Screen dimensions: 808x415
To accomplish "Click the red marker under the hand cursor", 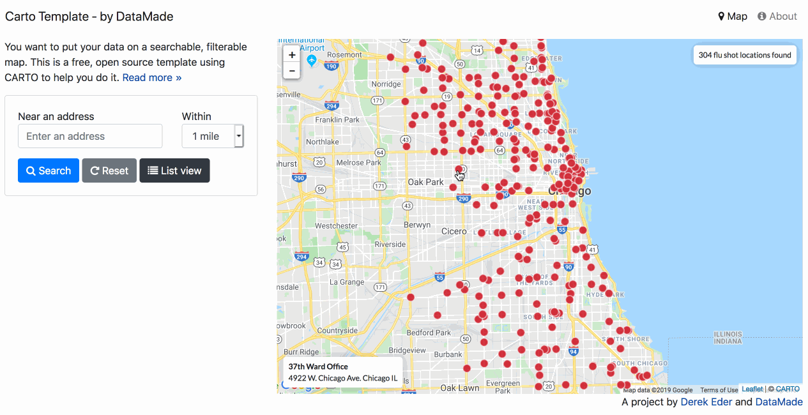I will (x=459, y=169).
